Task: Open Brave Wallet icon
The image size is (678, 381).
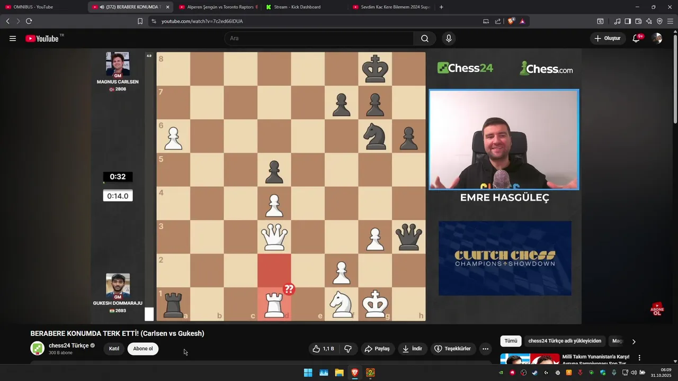Action: [638, 21]
